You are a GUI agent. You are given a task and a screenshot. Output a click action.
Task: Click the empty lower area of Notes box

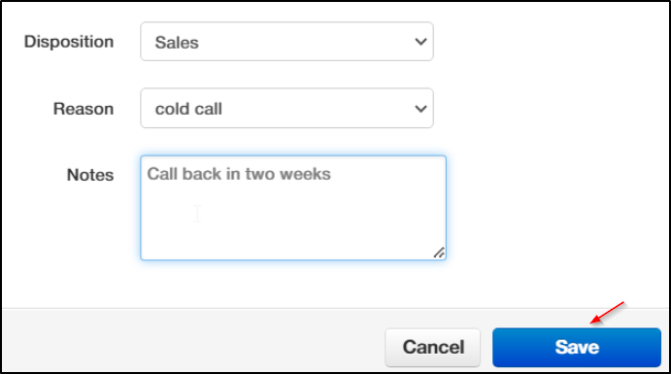[x=293, y=233]
